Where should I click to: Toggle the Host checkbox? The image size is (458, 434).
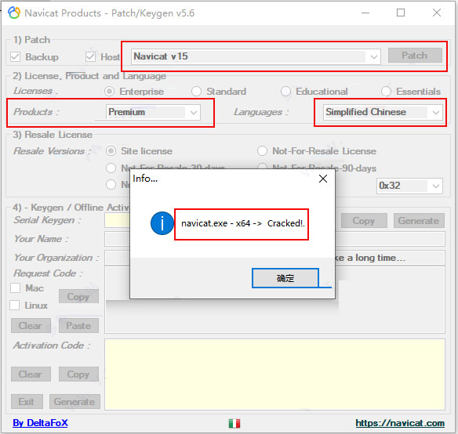(x=90, y=57)
